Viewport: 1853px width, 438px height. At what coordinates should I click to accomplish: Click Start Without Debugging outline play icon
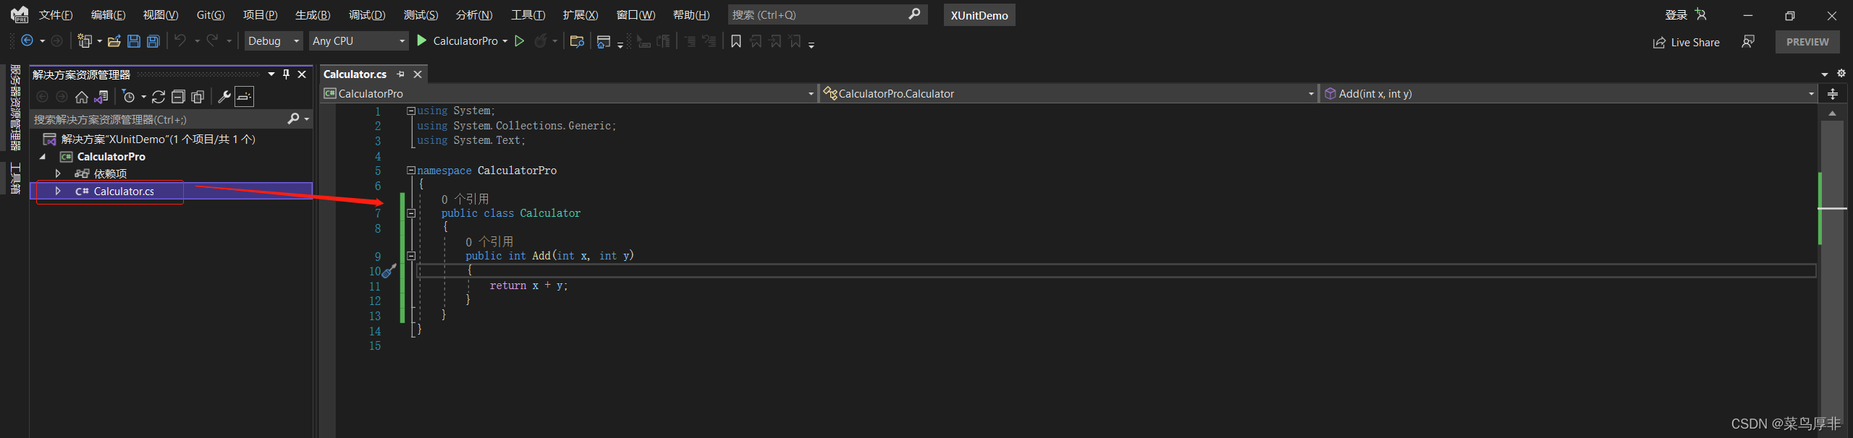point(520,41)
